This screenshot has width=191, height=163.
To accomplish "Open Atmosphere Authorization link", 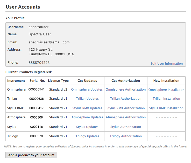I will click(x=126, y=117).
